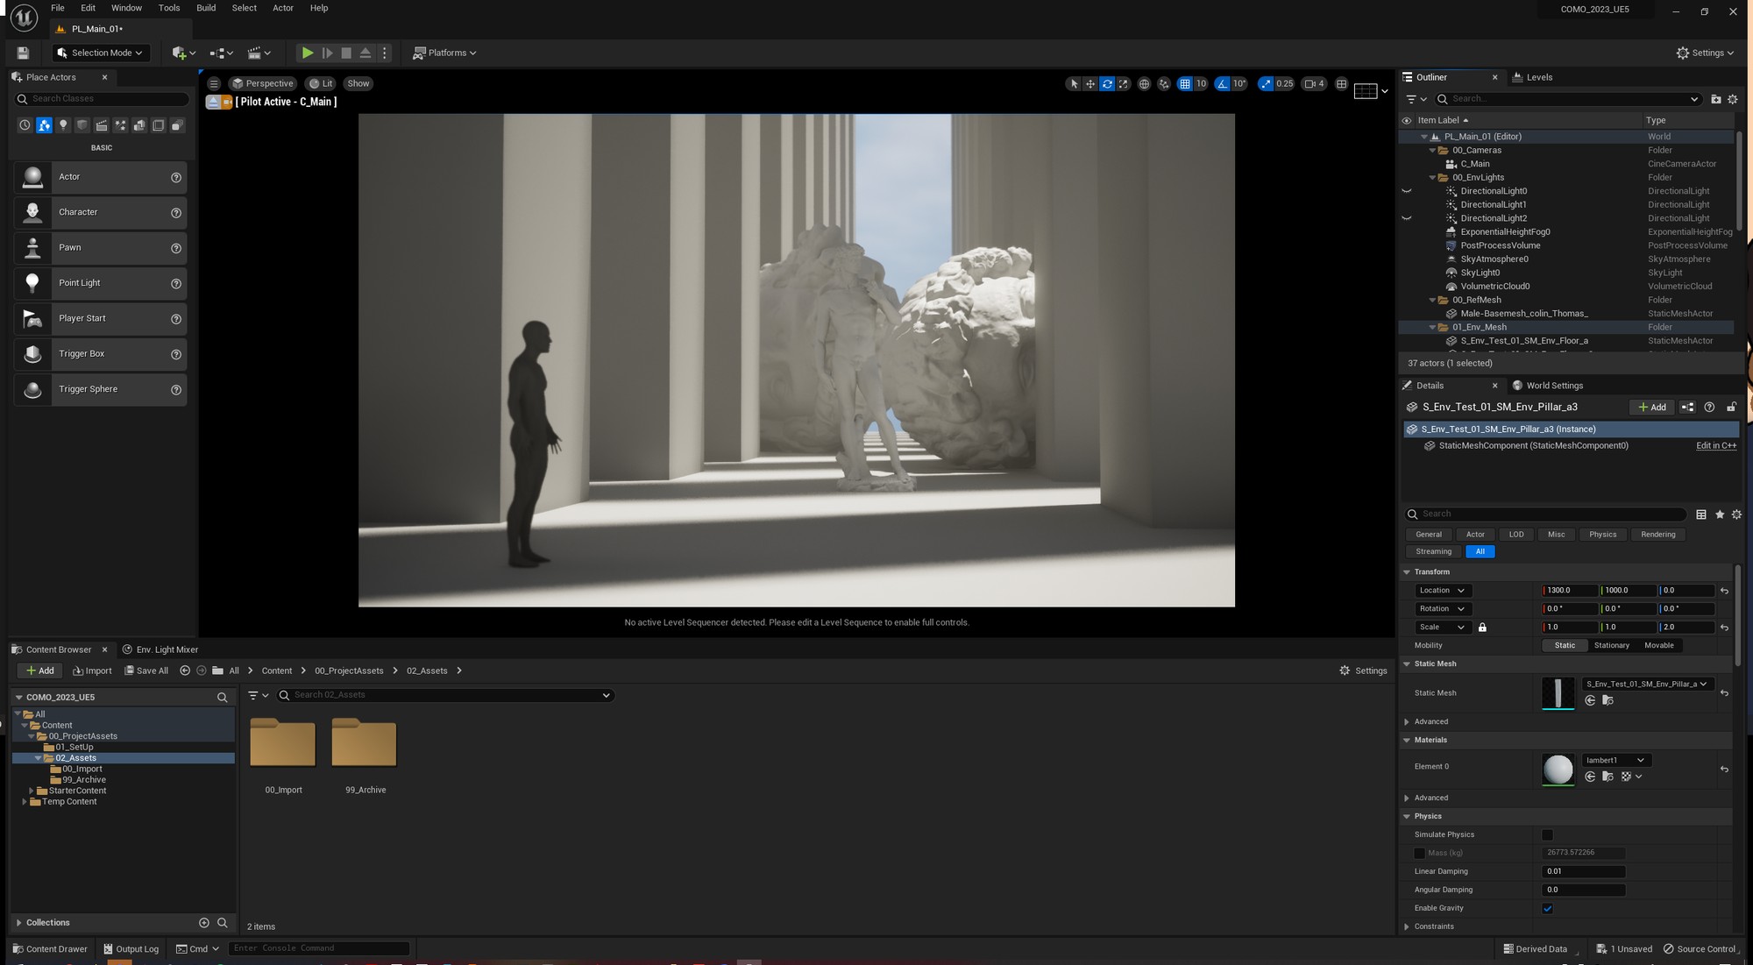Select Visual Effects sparkle category
The image size is (1753, 965).
coord(120,125)
